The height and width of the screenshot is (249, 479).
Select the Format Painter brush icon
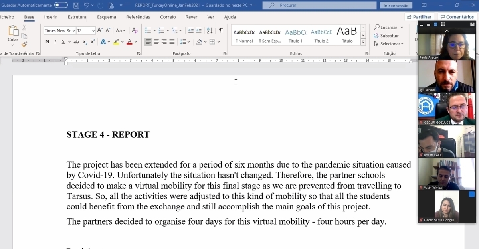[24, 44]
